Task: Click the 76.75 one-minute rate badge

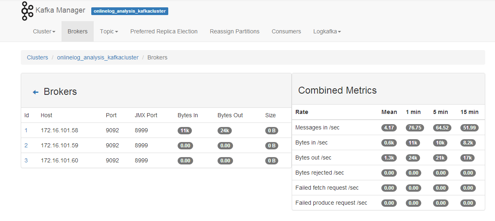Action: click(x=415, y=128)
